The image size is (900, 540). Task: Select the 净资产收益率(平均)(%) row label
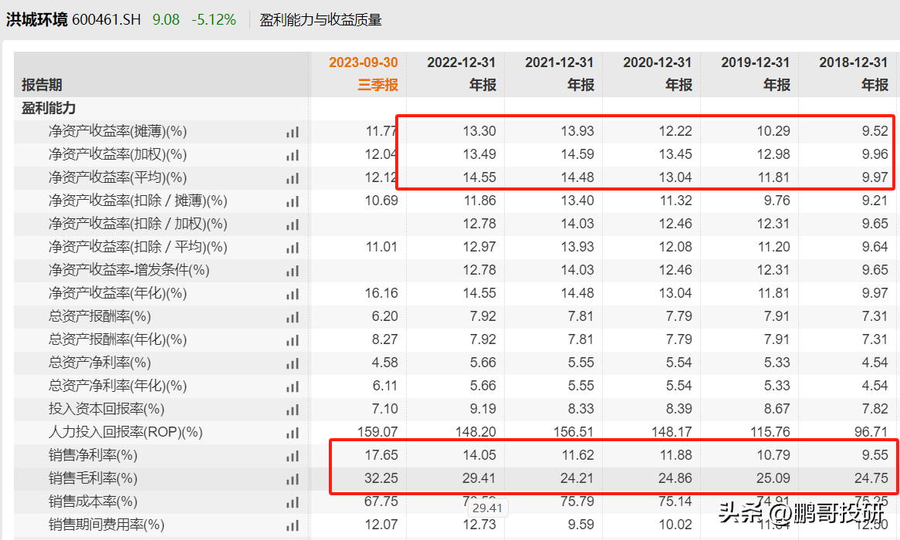pyautogui.click(x=117, y=177)
